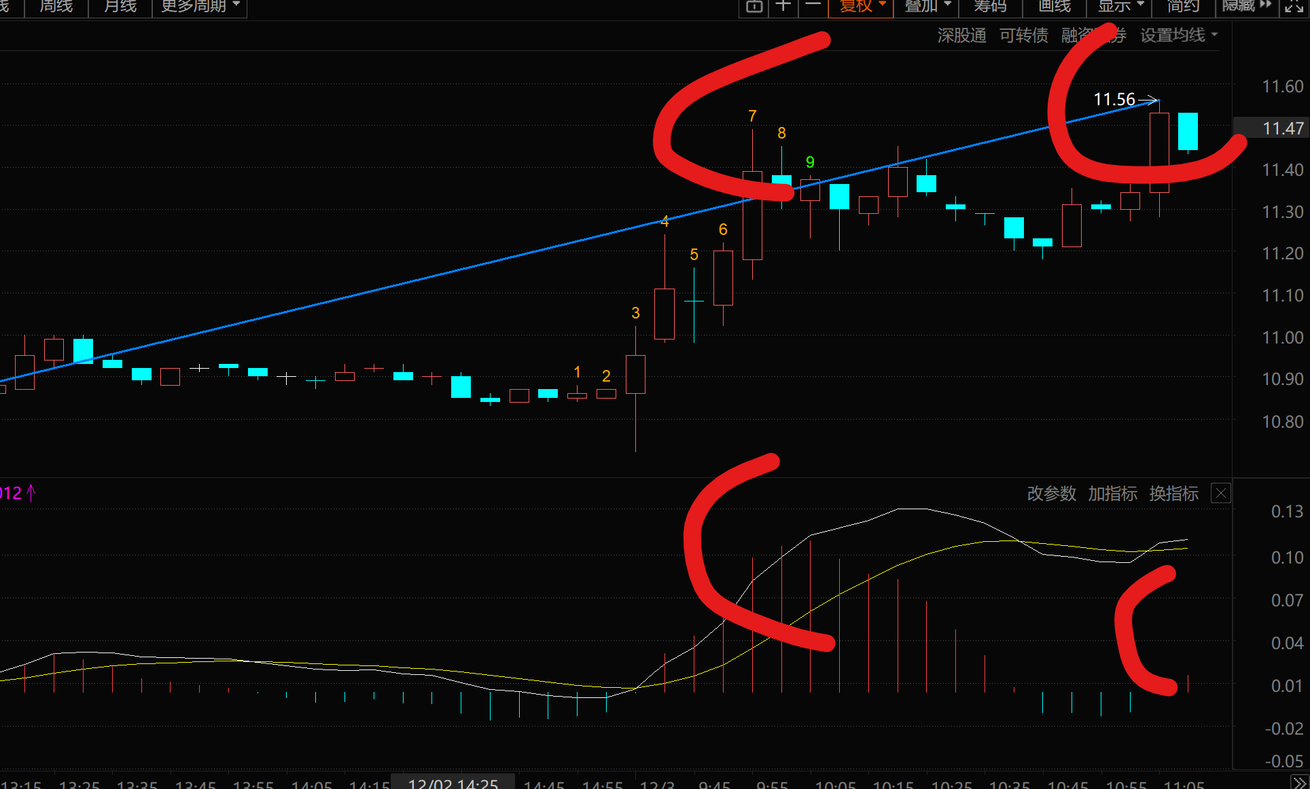Expand the 更多周期 more periods dropdown

[x=200, y=6]
